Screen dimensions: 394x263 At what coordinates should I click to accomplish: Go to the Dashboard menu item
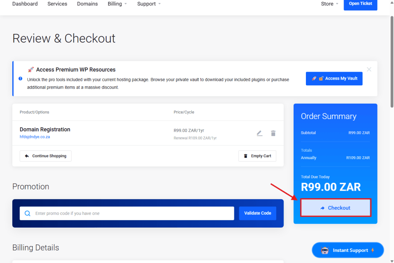pyautogui.click(x=25, y=4)
